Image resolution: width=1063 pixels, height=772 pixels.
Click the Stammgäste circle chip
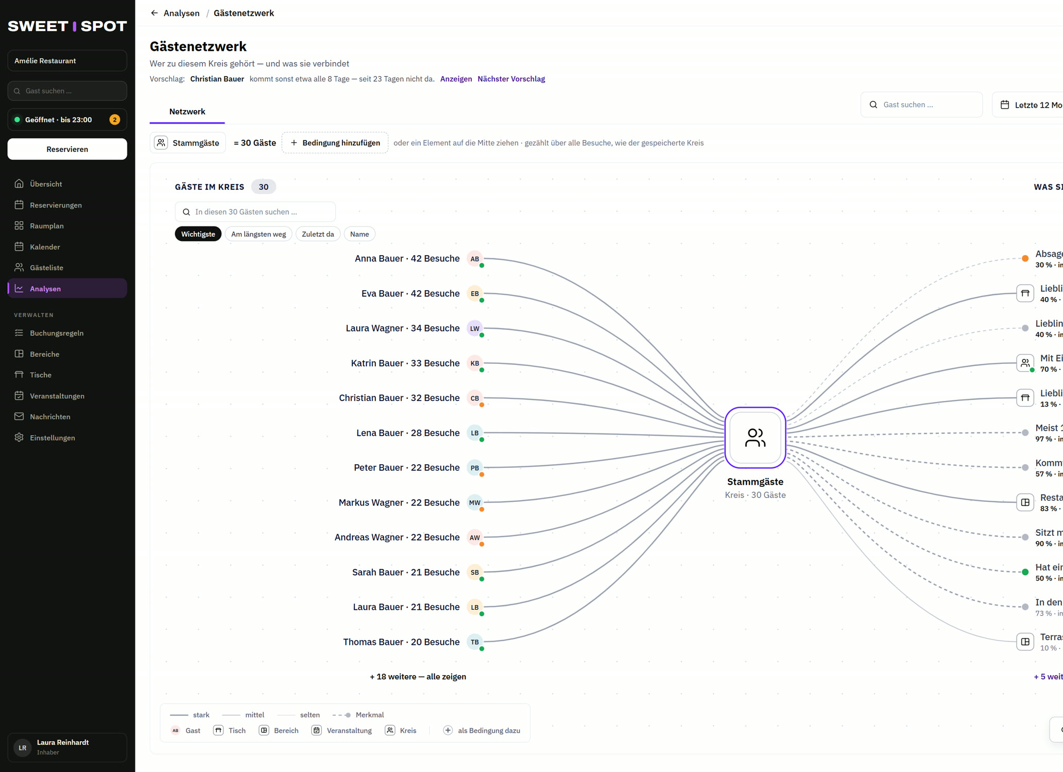coord(187,143)
